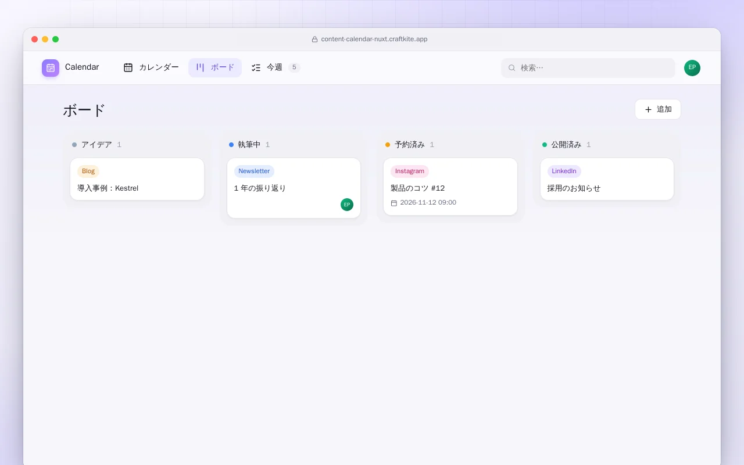Click the 執筆中 column header
Viewport: 744px width, 465px height.
tap(249, 145)
